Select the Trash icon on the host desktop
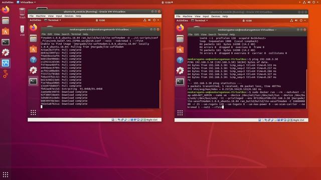321x180 pixels. click(x=22, y=13)
